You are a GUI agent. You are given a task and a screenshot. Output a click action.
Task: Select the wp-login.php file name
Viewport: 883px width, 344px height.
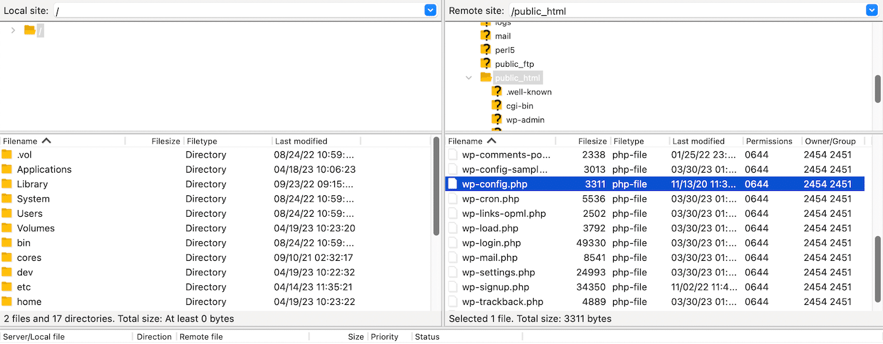pyautogui.click(x=491, y=243)
